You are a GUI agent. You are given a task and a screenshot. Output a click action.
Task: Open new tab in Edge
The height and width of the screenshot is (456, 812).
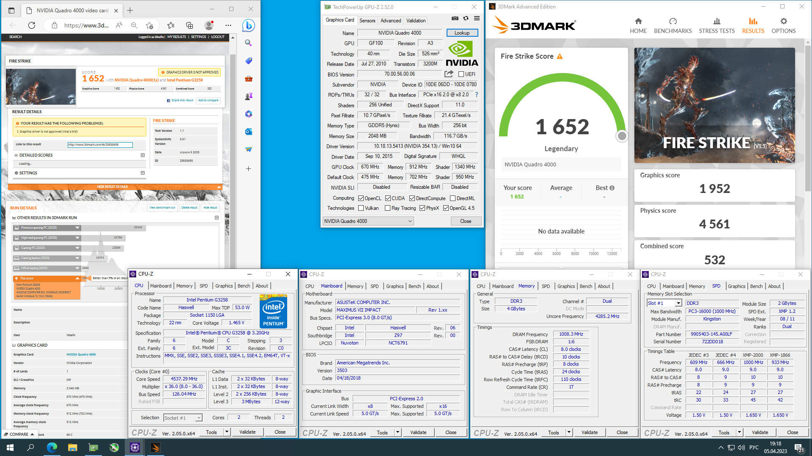pos(130,10)
